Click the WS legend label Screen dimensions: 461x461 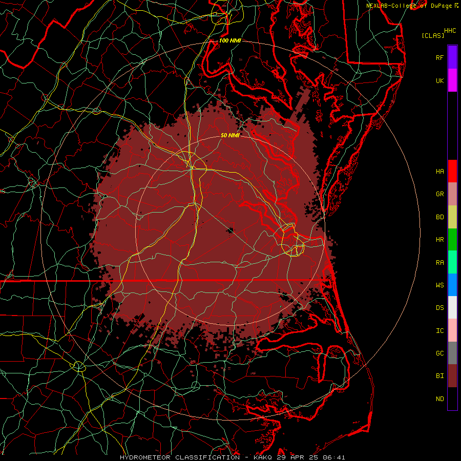pyautogui.click(x=439, y=285)
